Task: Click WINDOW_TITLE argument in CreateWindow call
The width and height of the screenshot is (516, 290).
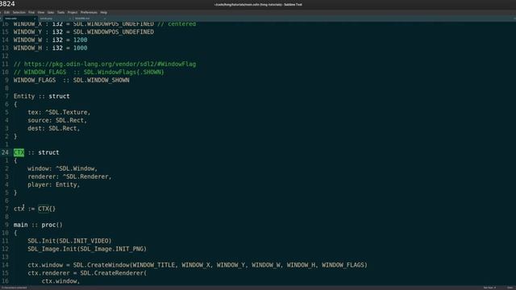Action: tap(154, 265)
